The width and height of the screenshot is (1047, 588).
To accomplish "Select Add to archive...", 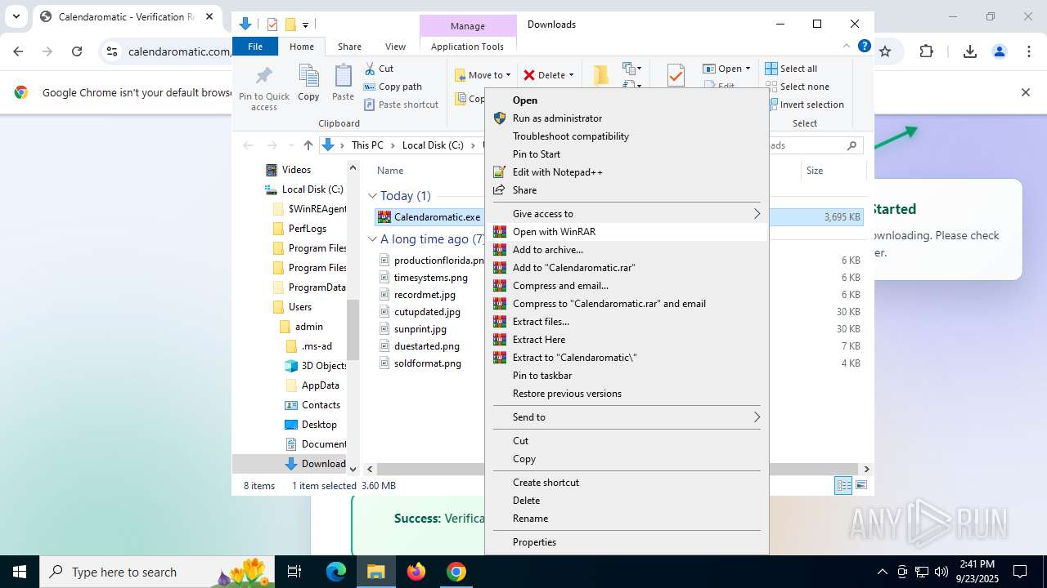I will point(627,250).
